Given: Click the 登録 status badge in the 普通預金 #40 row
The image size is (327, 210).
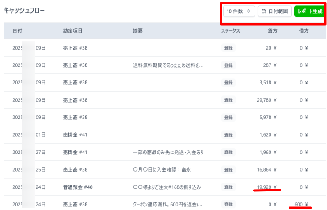Looking at the screenshot, I should (228, 187).
